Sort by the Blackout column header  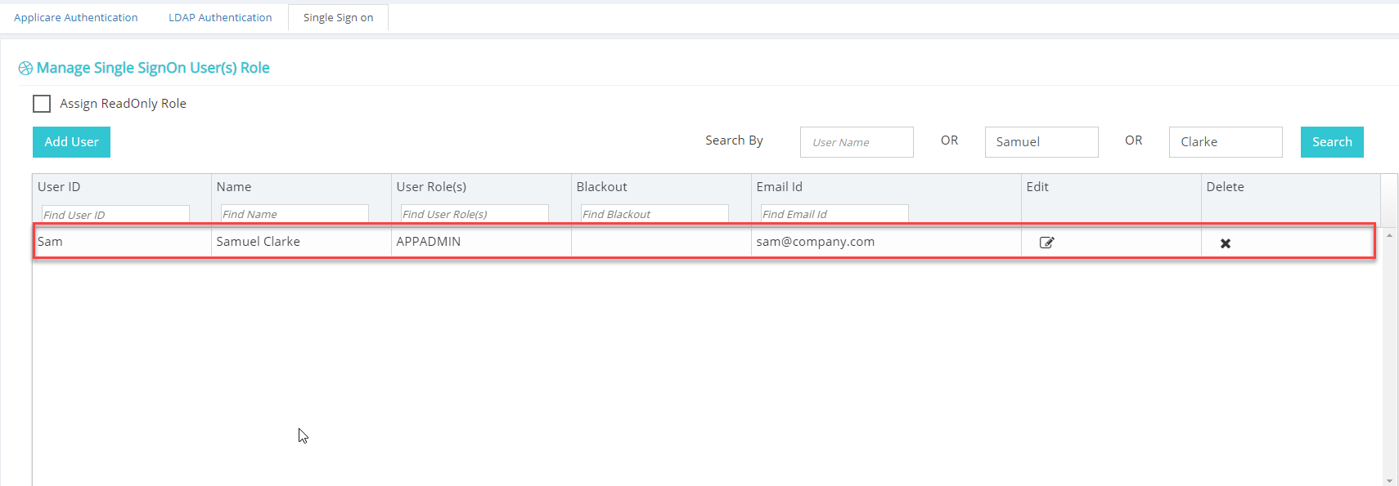coord(602,187)
